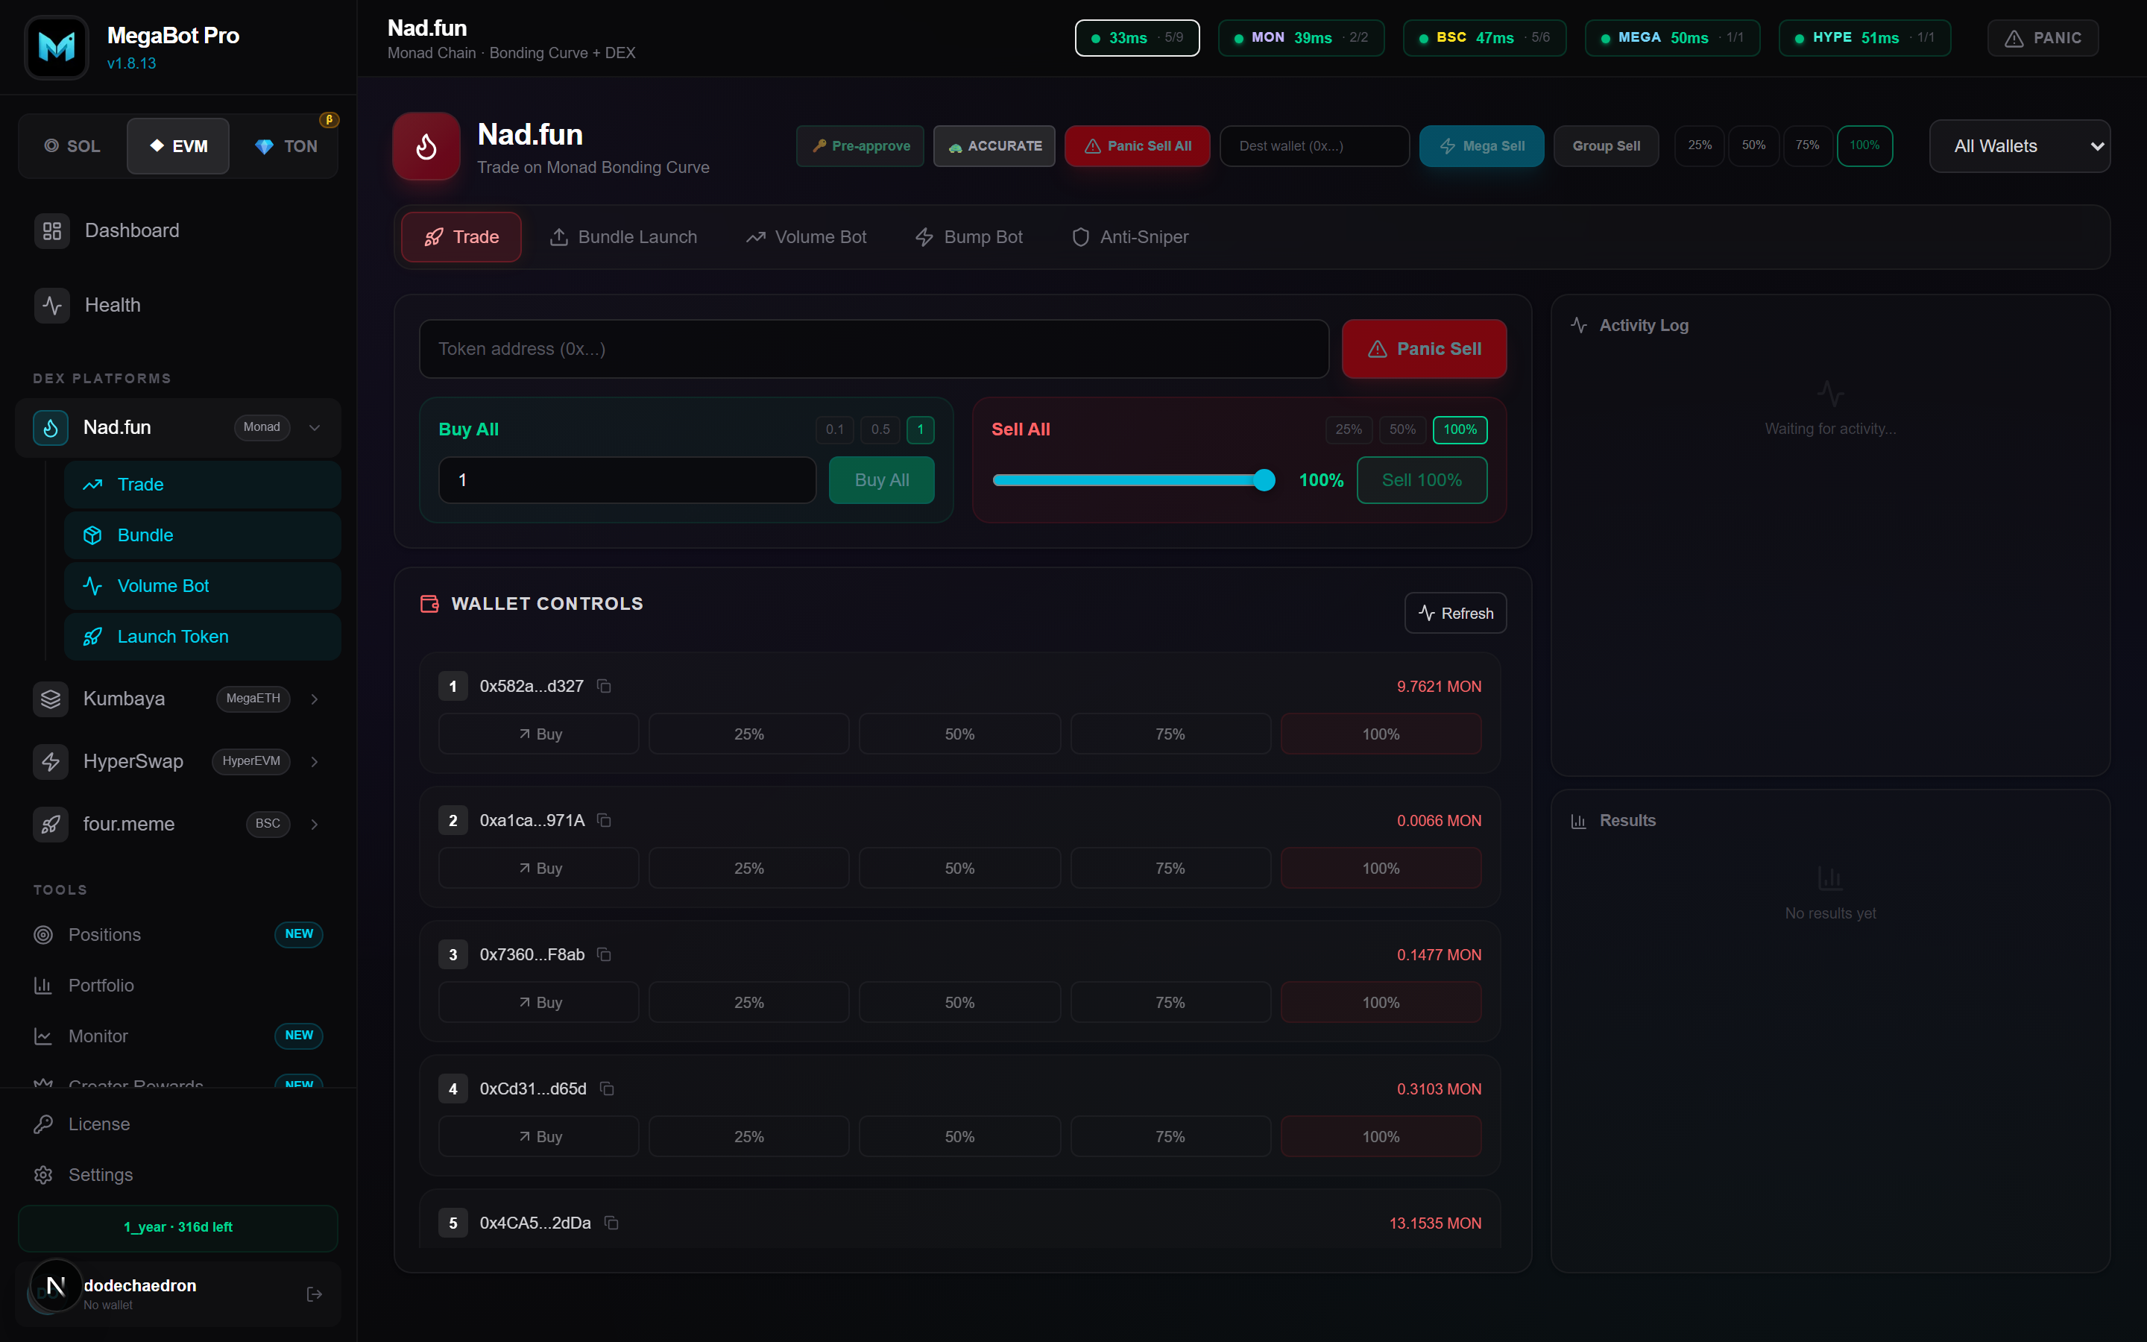
Task: Click the Sell 100% button
Action: point(1422,480)
